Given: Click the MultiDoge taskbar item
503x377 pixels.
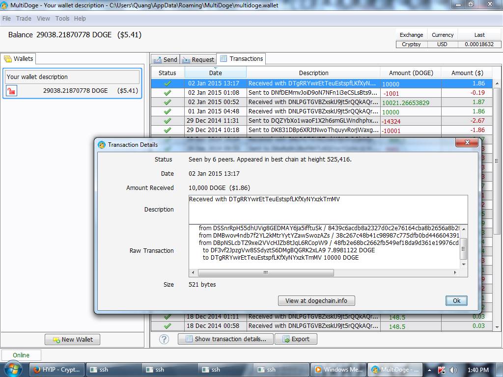Looking at the screenshot, I should pyautogui.click(x=395, y=370).
